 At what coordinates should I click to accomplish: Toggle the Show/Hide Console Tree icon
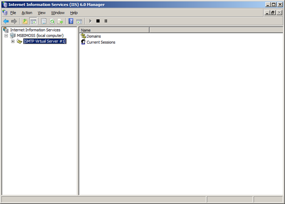(33, 21)
